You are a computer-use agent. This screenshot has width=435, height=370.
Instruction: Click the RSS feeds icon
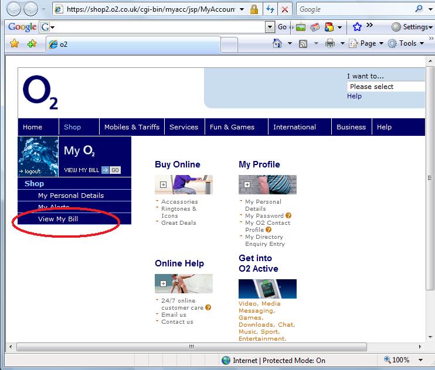pos(303,44)
